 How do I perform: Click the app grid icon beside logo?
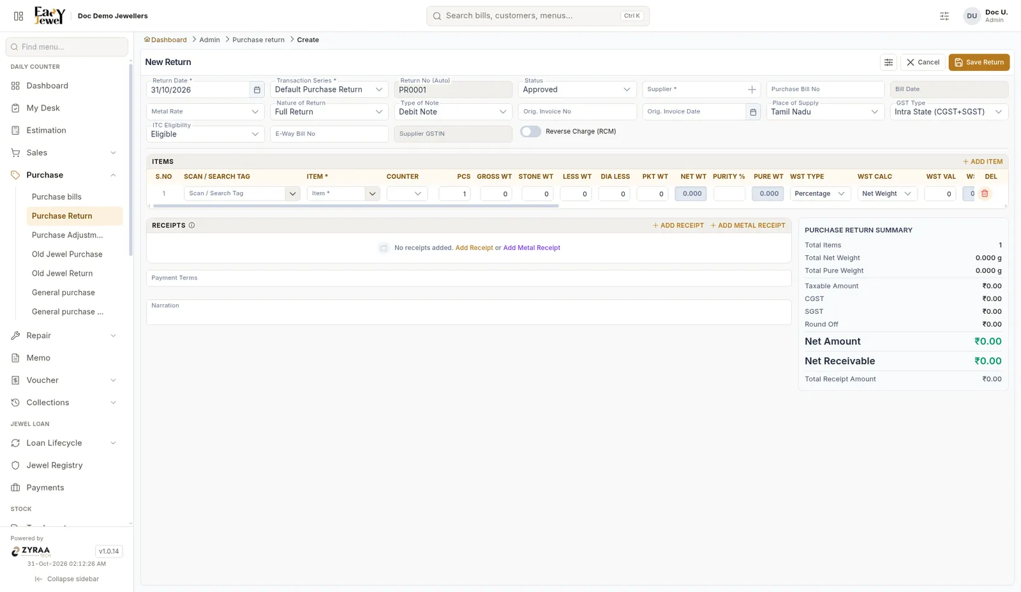(x=19, y=16)
